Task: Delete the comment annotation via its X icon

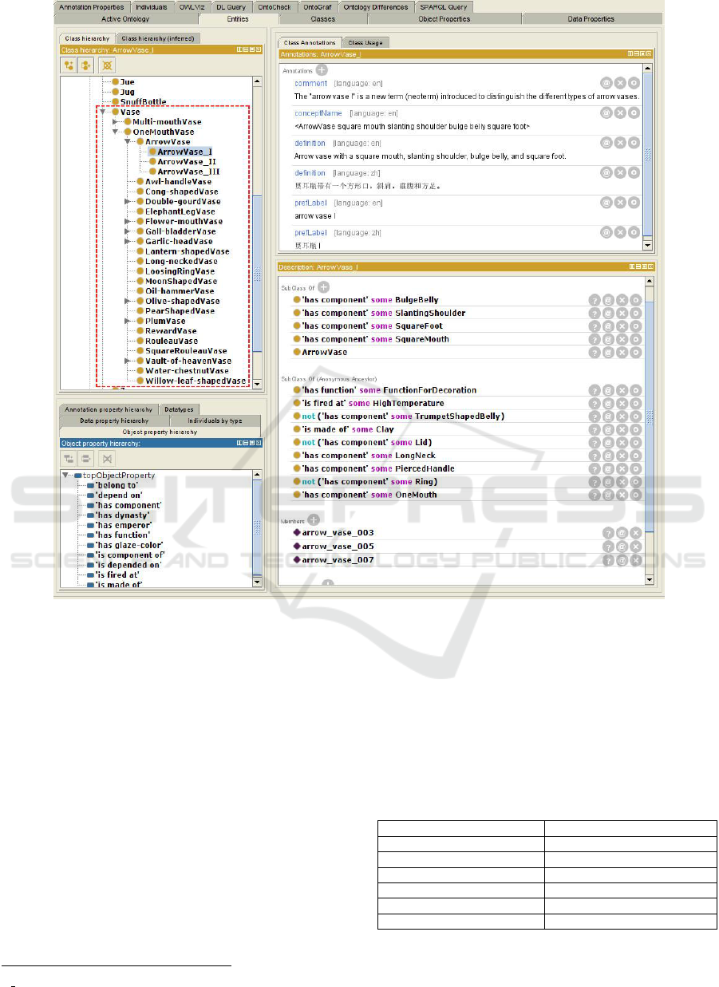Action: (620, 83)
